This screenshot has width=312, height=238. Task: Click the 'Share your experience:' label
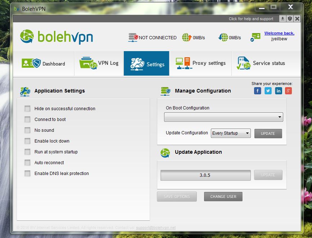272,84
